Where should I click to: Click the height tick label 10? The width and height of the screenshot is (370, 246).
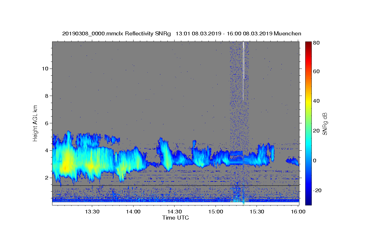pos(45,69)
